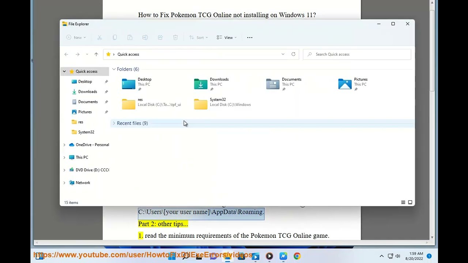Screen dimensions: 468x263
Task: Select Desktop in the navigation pane
Action: (x=85, y=82)
